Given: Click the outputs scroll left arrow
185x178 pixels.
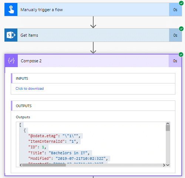Looking at the screenshot, I should [x=21, y=165].
